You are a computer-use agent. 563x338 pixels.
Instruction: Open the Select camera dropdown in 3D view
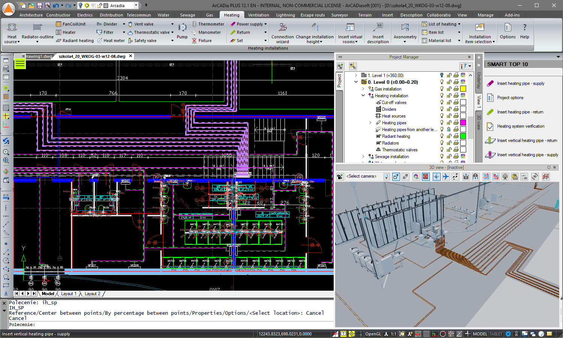[386, 176]
